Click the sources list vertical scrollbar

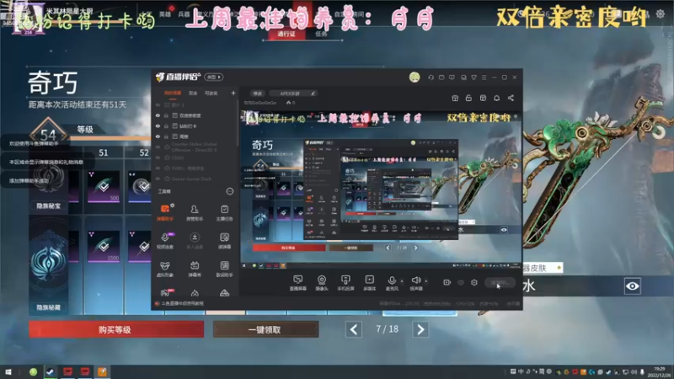(238, 124)
